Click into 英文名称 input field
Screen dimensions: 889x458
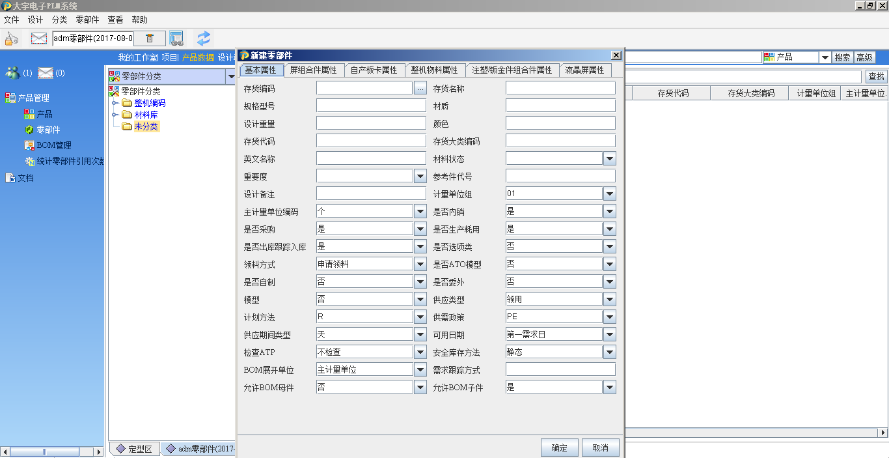click(371, 158)
